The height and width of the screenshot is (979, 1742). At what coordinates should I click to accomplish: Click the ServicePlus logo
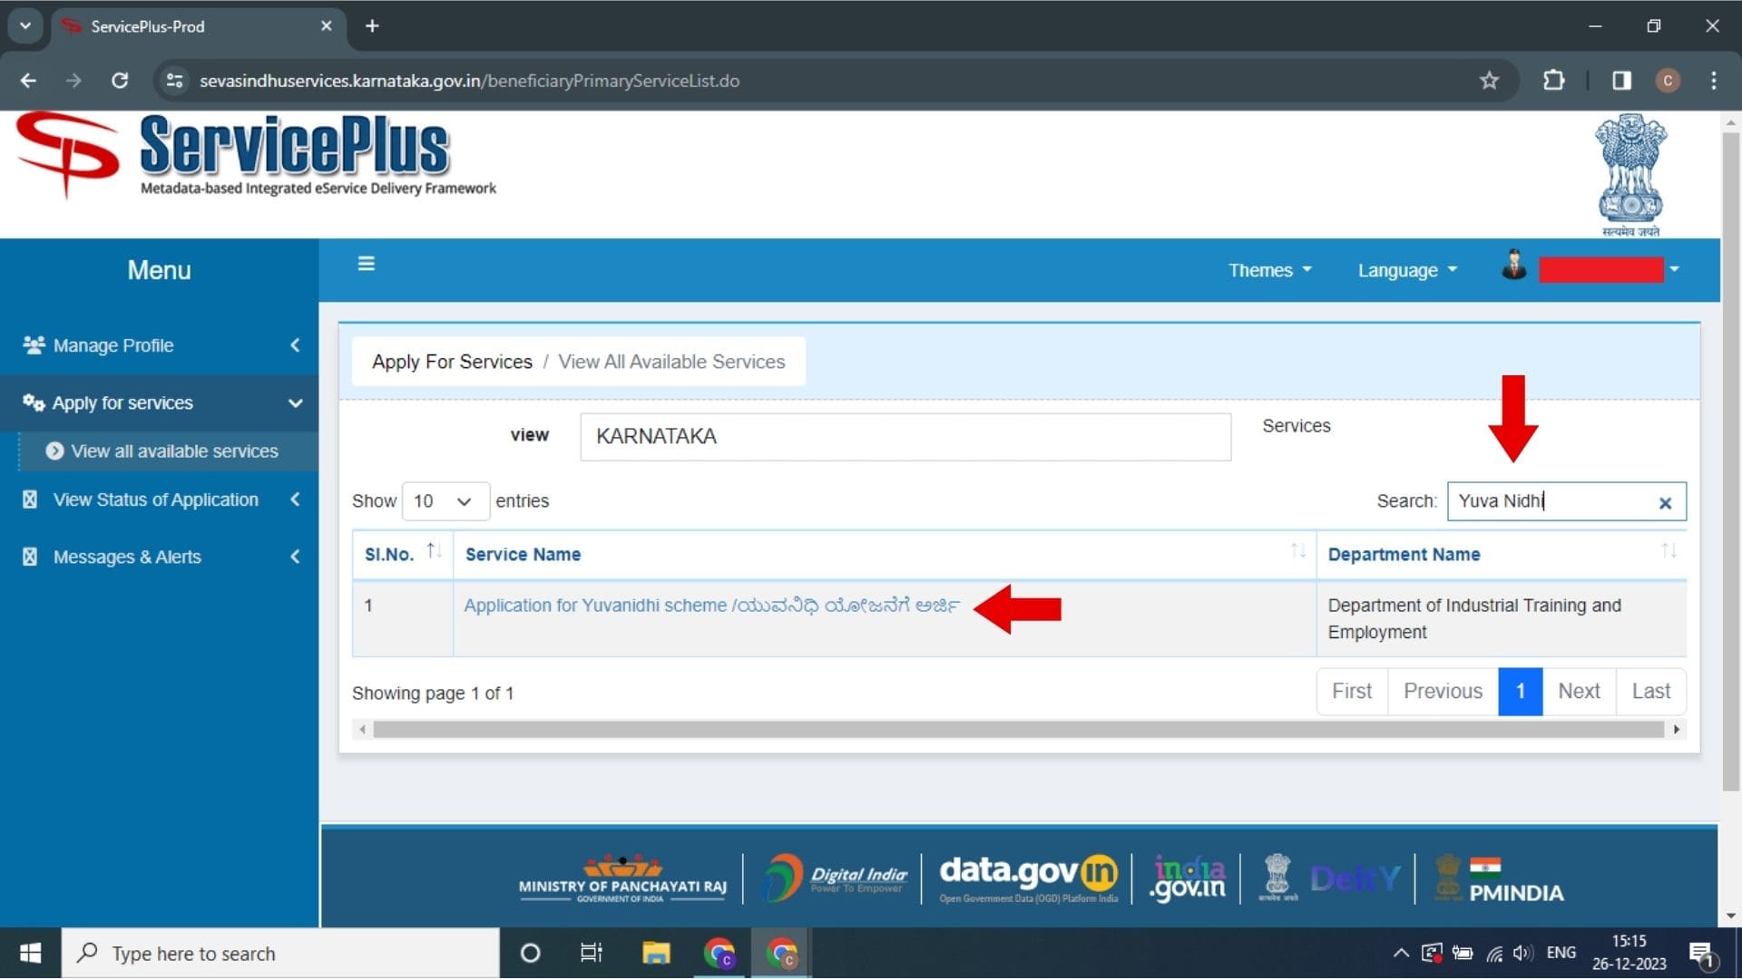point(254,154)
